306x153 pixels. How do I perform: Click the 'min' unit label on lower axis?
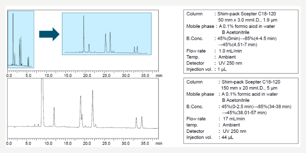(159, 143)
